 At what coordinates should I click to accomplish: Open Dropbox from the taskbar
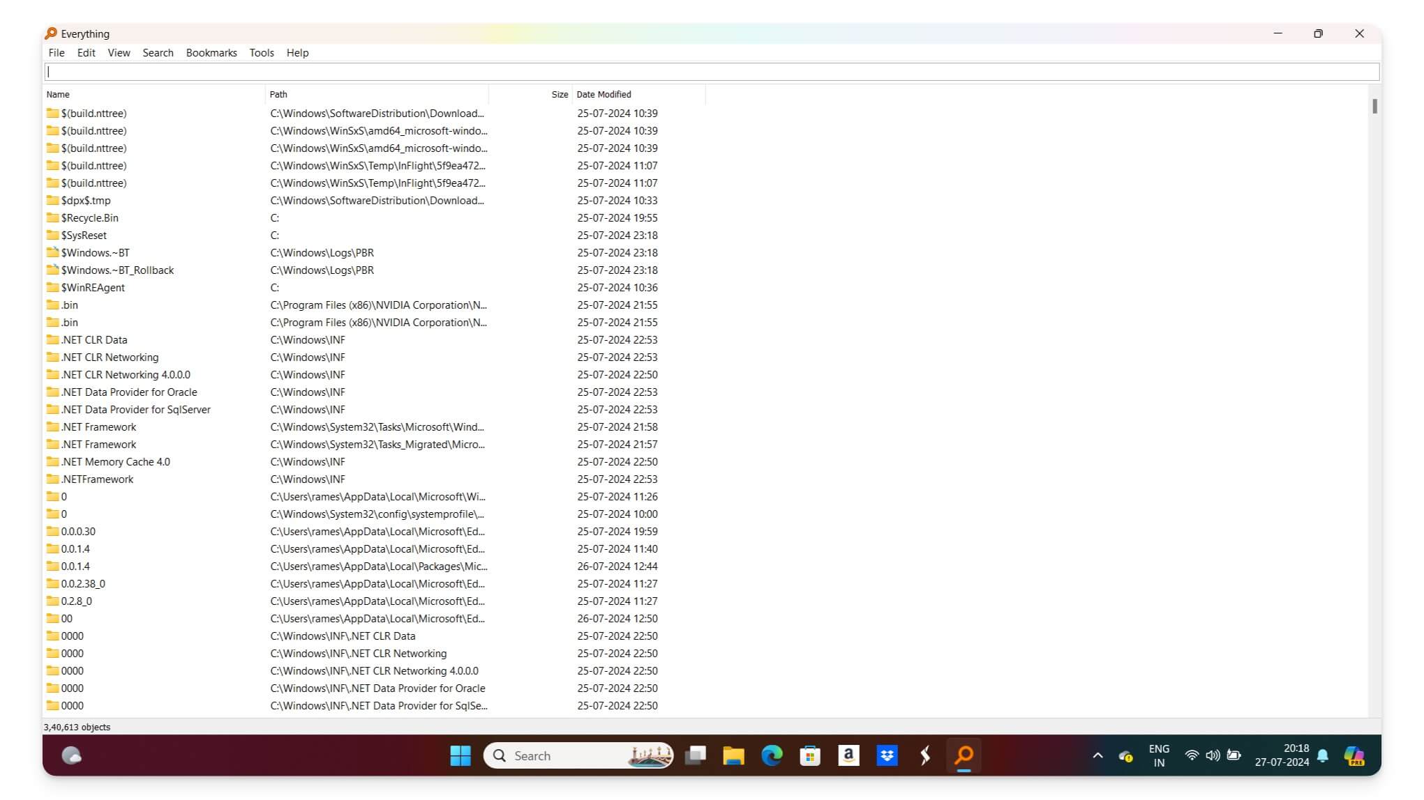click(x=887, y=755)
